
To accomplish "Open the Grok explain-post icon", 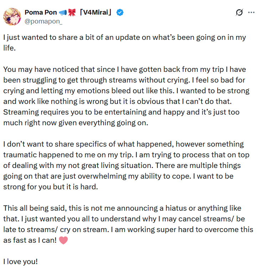I will tap(239, 12).
